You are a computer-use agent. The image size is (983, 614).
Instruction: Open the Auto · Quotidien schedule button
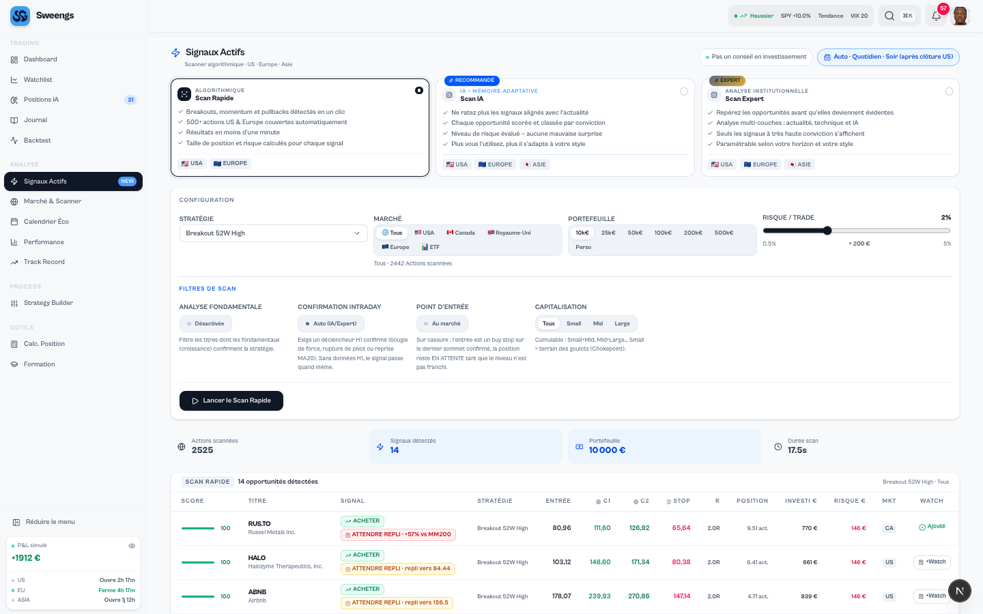coord(888,57)
